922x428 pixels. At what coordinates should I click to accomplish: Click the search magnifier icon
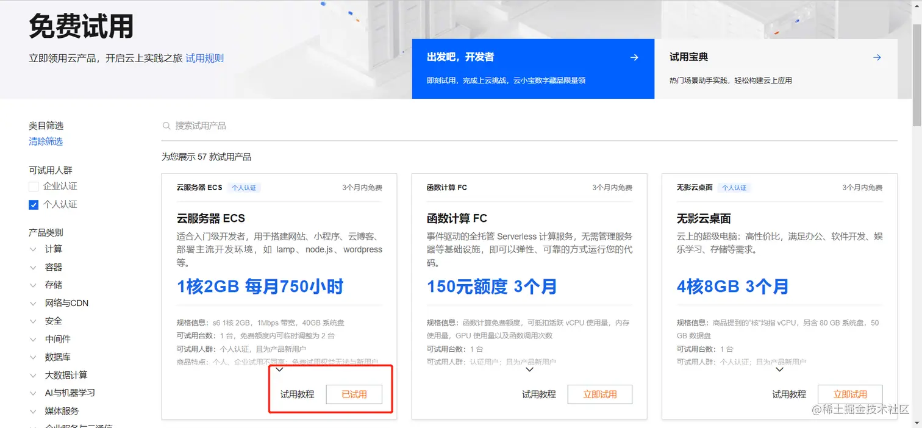(x=166, y=125)
